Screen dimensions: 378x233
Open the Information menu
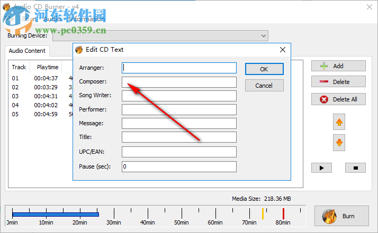(87, 19)
